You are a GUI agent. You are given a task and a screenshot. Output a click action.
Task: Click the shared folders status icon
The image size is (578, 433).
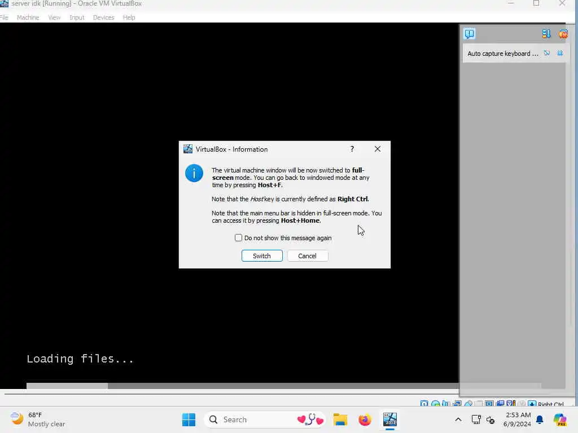(479, 404)
